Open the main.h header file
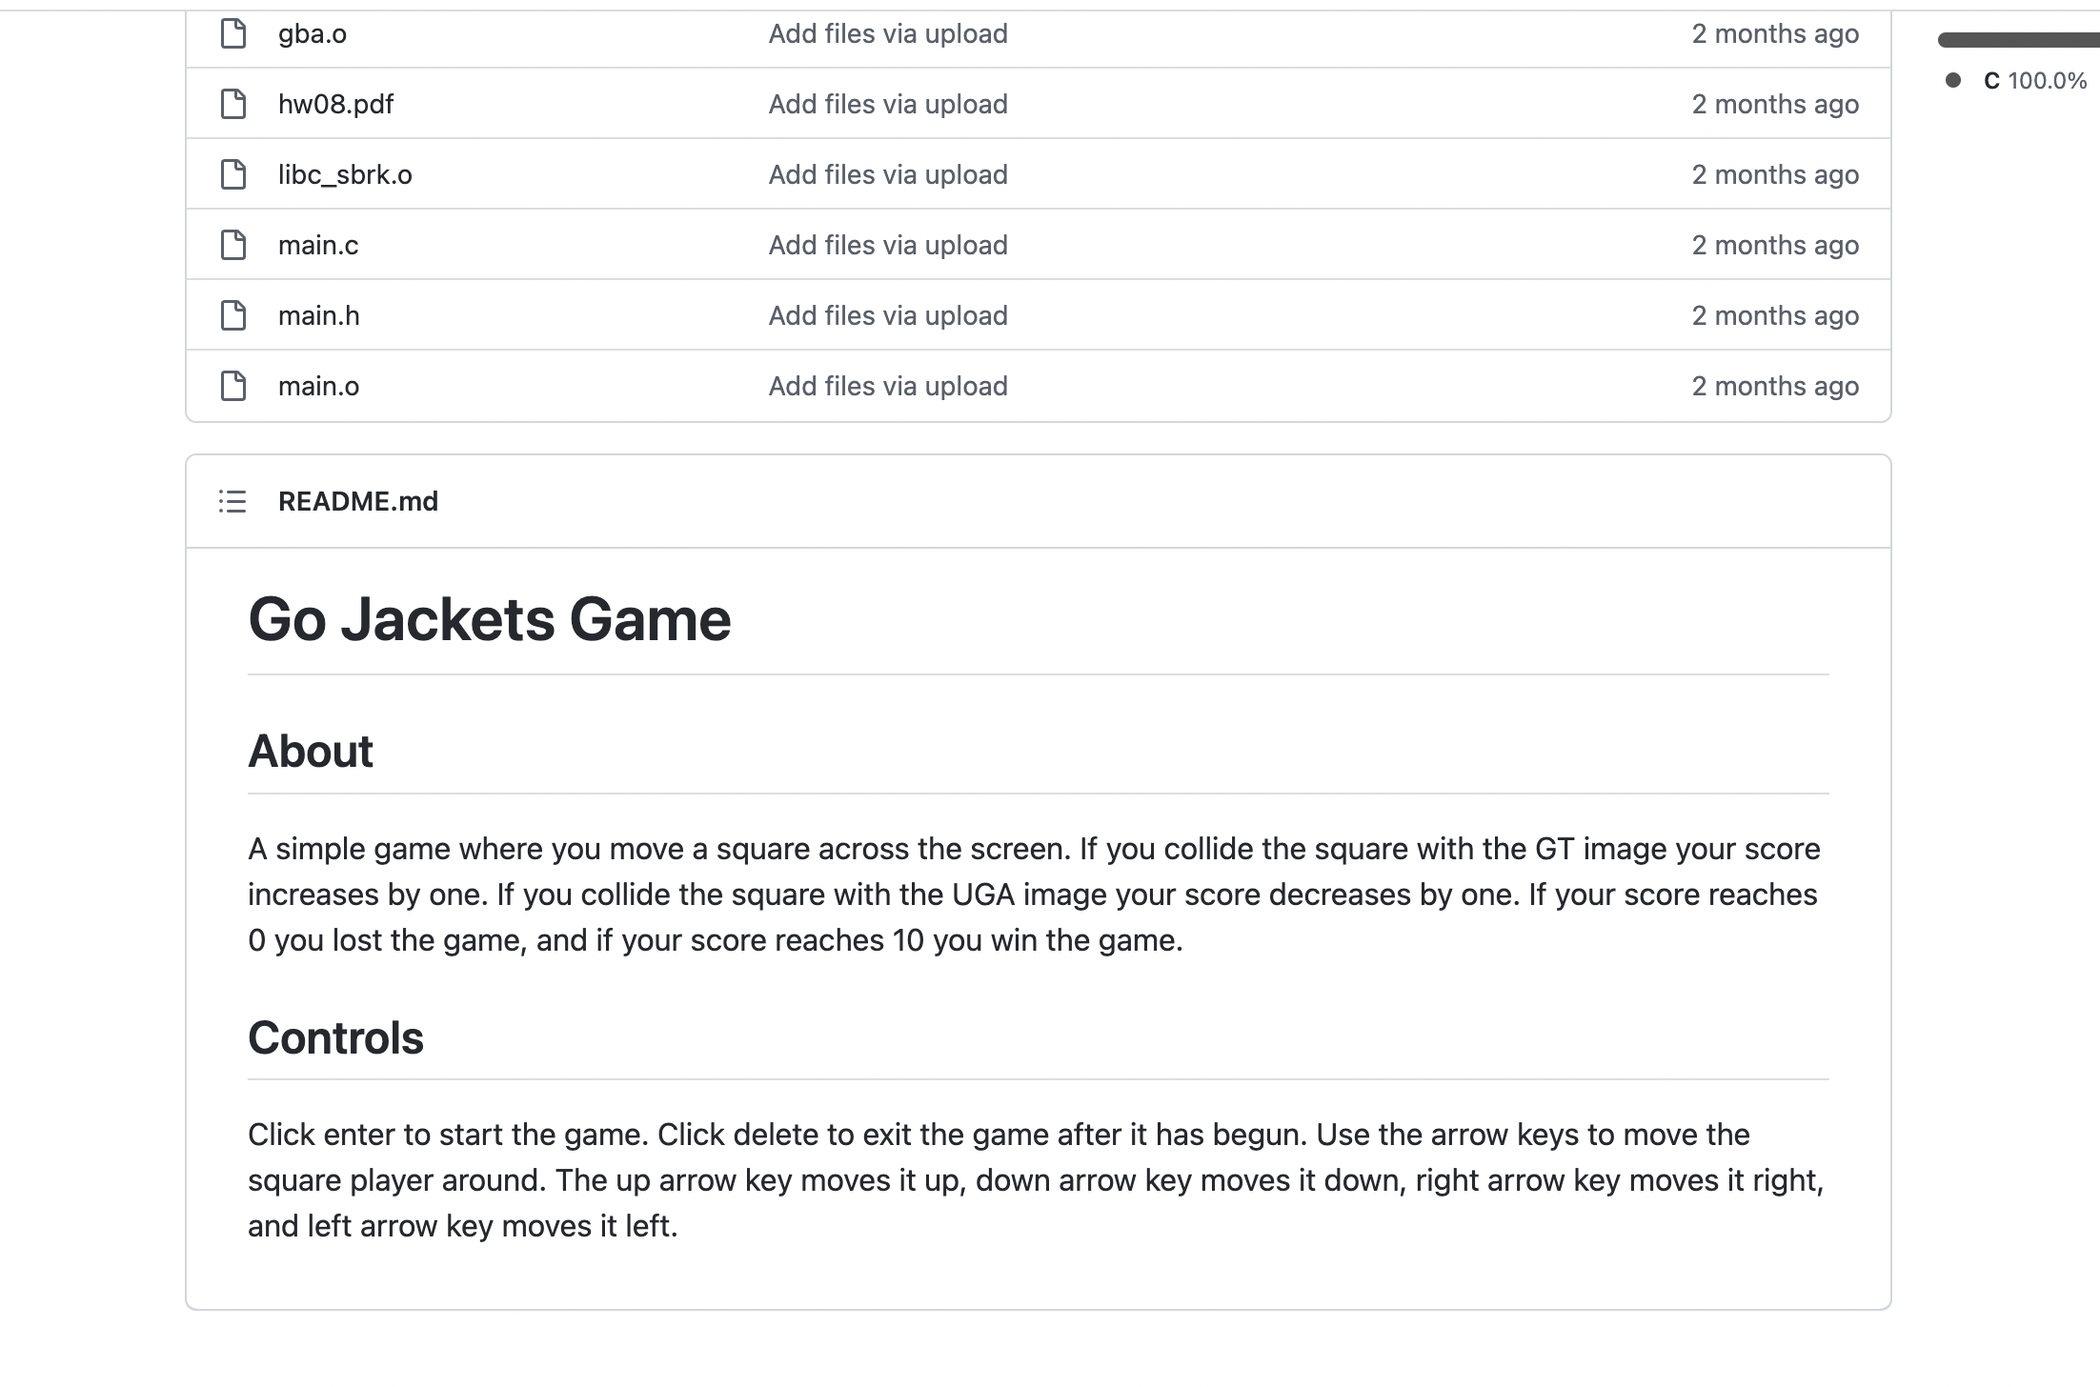Image resolution: width=2100 pixels, height=1387 pixels. point(319,315)
